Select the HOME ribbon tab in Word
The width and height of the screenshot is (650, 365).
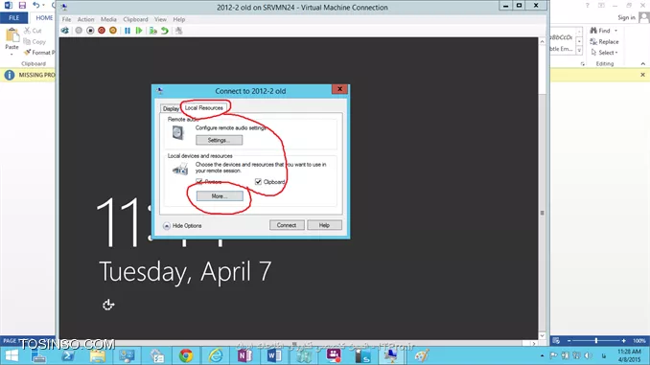[43, 18]
